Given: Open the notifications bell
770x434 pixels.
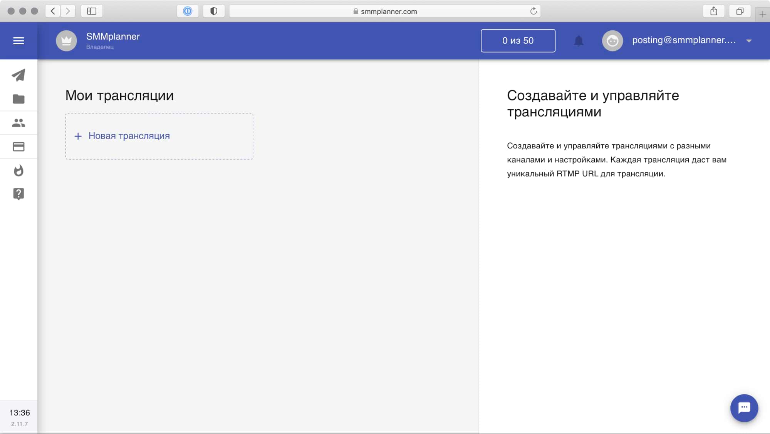Looking at the screenshot, I should 579,41.
